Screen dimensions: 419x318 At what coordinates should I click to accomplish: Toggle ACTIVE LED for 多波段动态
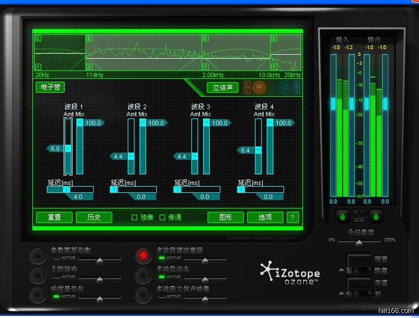(x=161, y=277)
